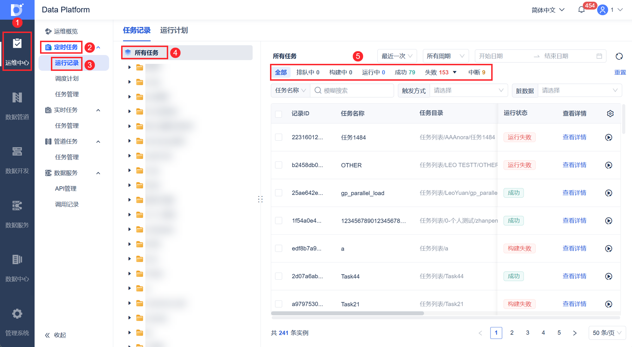Check the row for record edf8b7a9
The height and width of the screenshot is (347, 632).
(278, 248)
